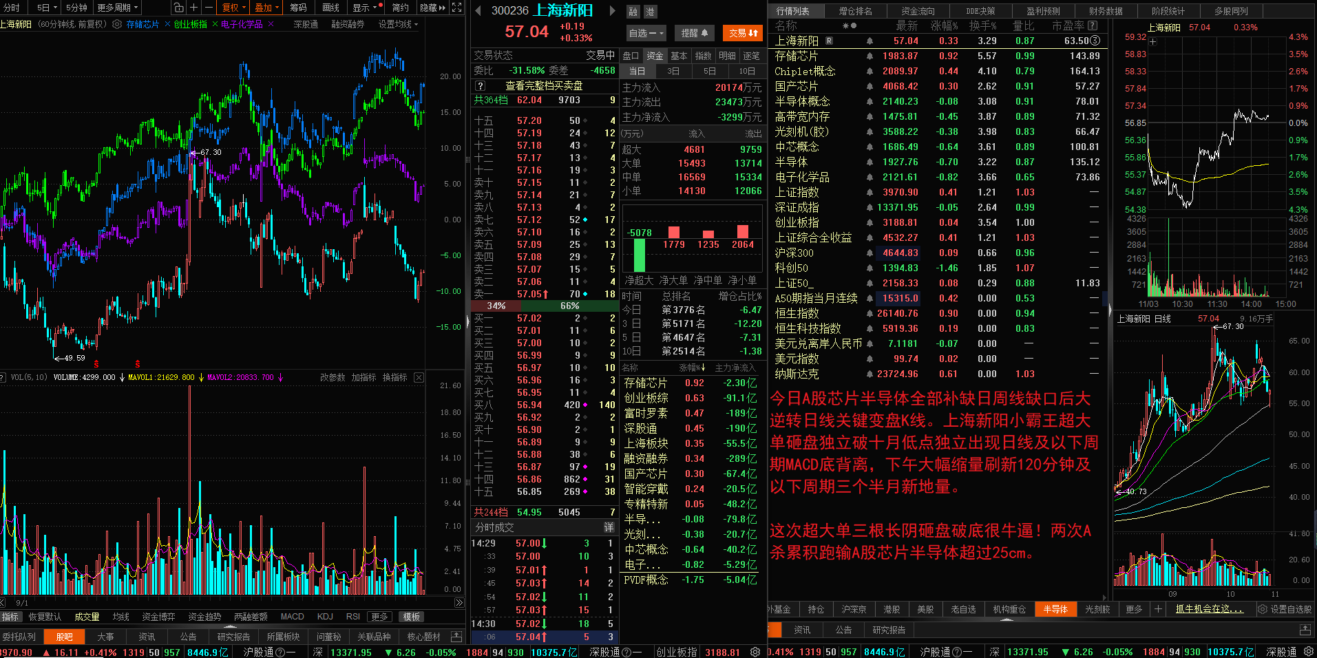Click alert bell in 存储芯片 row
This screenshot has width=1317, height=658.
pyautogui.click(x=870, y=56)
